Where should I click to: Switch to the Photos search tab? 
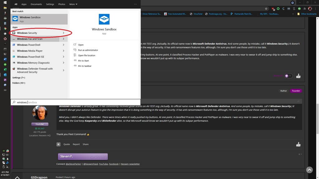tap(62, 4)
